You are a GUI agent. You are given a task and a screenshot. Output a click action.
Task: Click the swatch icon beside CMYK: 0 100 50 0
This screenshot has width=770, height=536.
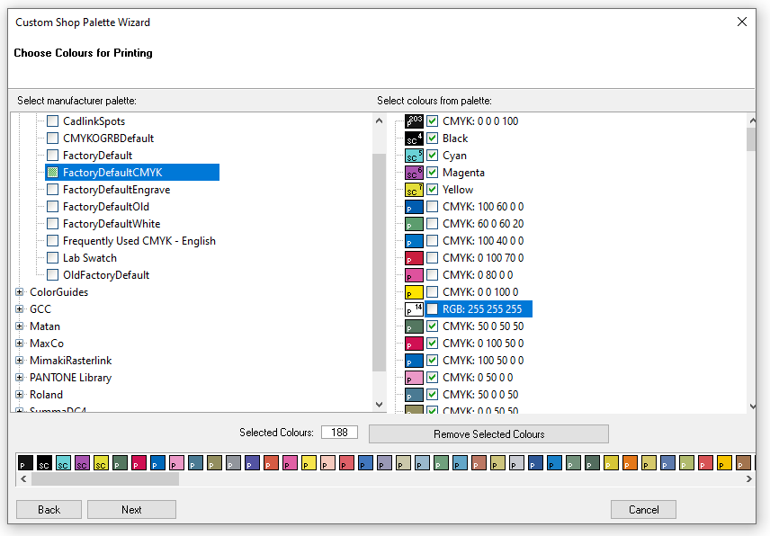[x=414, y=344]
